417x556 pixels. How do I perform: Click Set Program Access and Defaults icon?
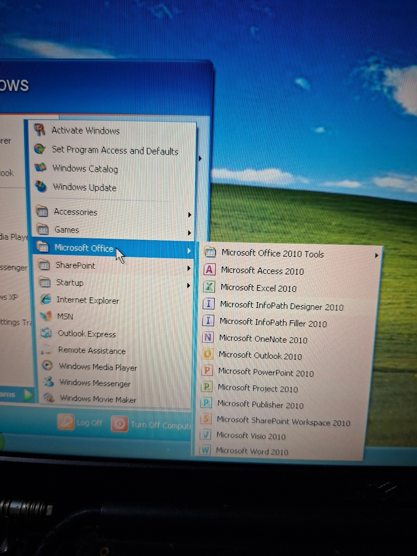40,149
